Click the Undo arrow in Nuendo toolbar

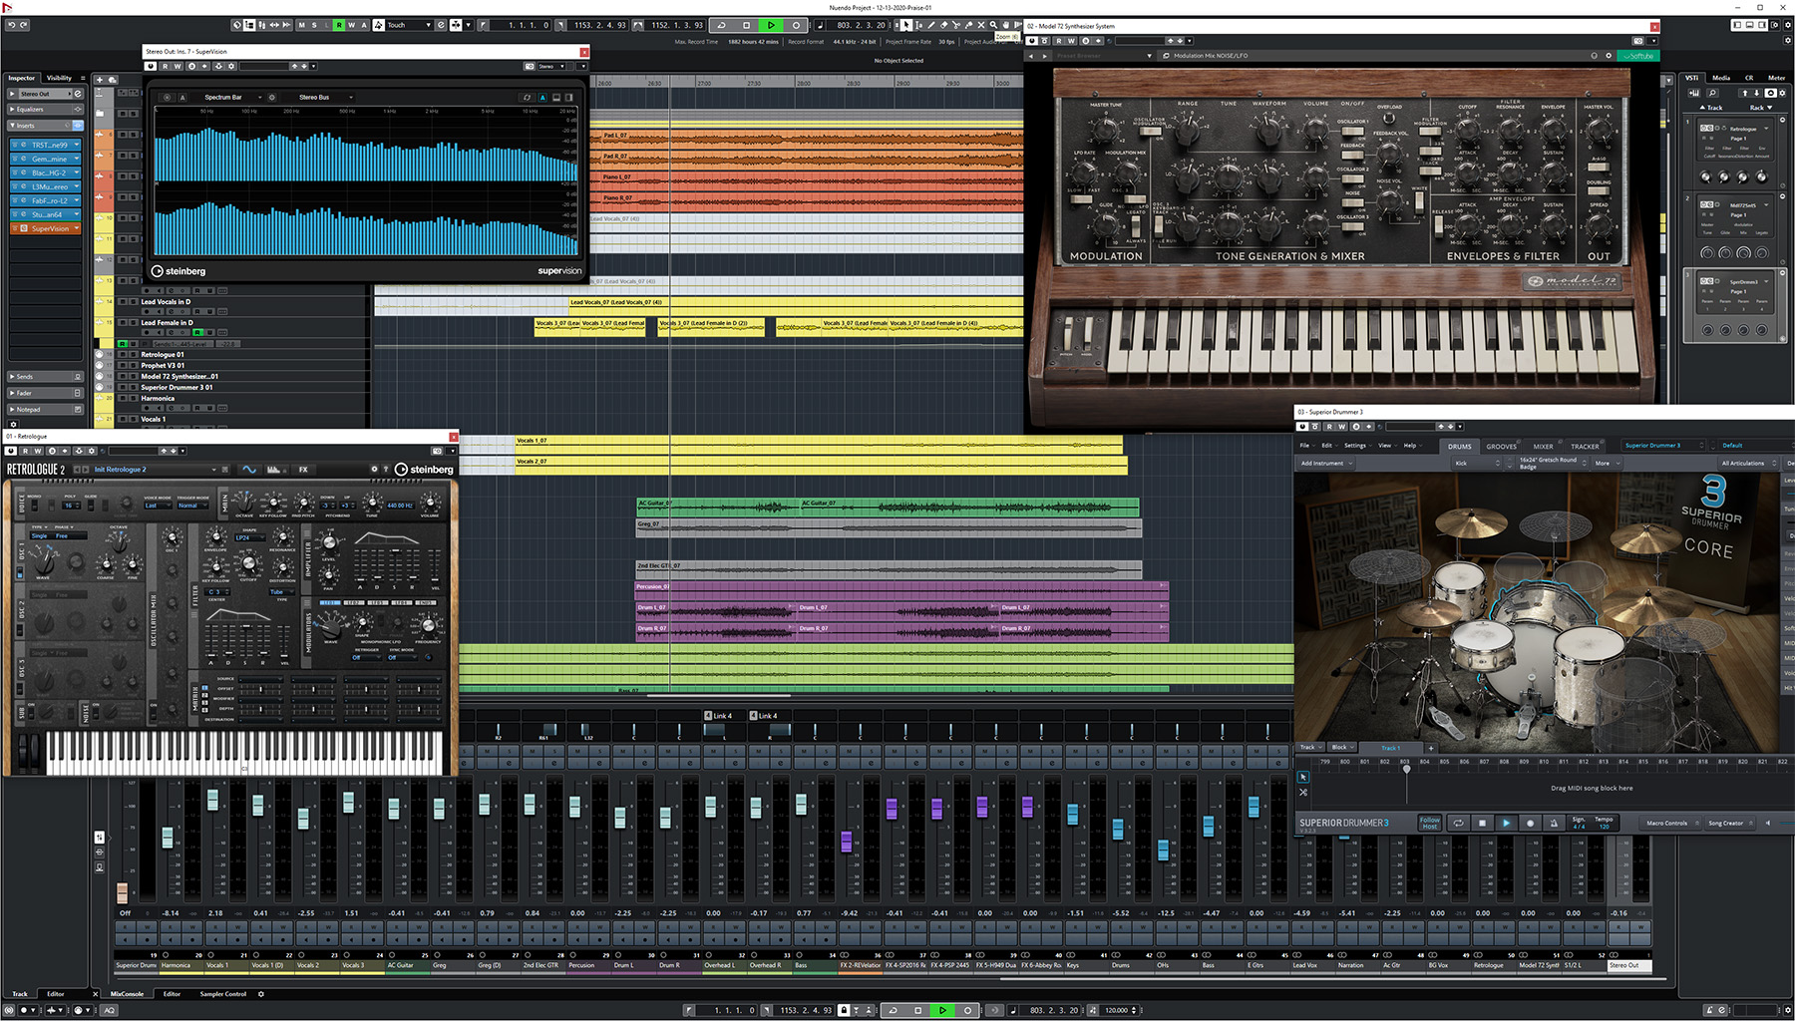pyautogui.click(x=11, y=25)
